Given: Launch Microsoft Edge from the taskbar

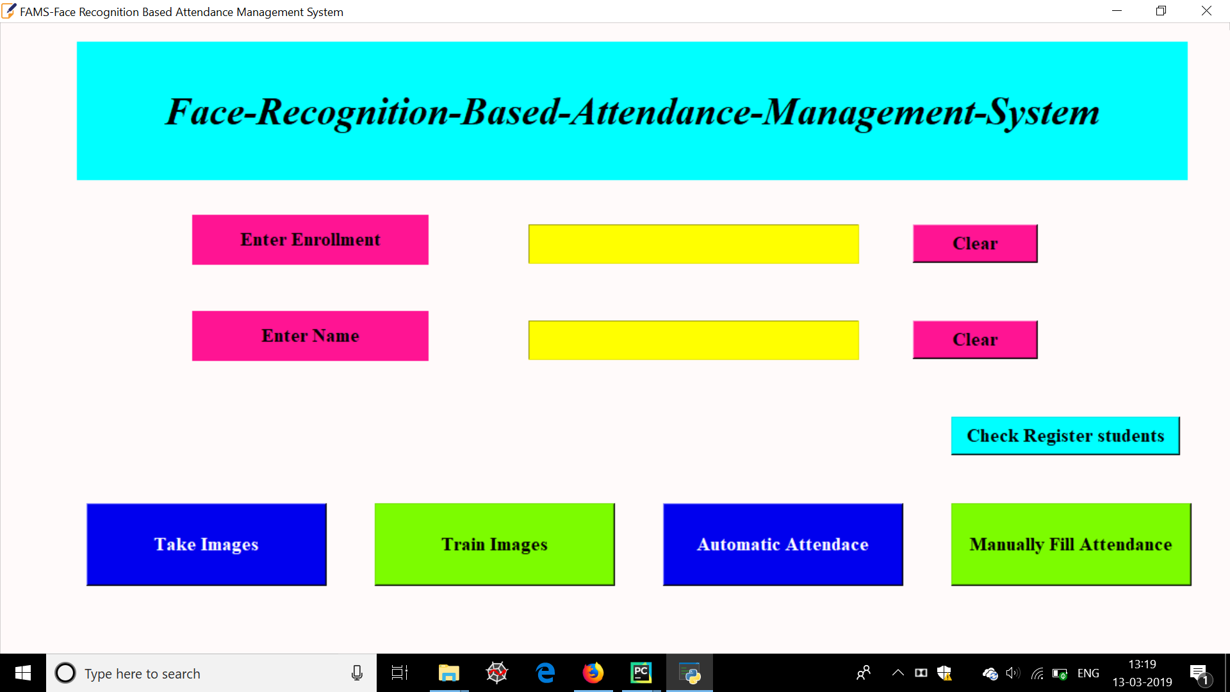Looking at the screenshot, I should [x=545, y=673].
